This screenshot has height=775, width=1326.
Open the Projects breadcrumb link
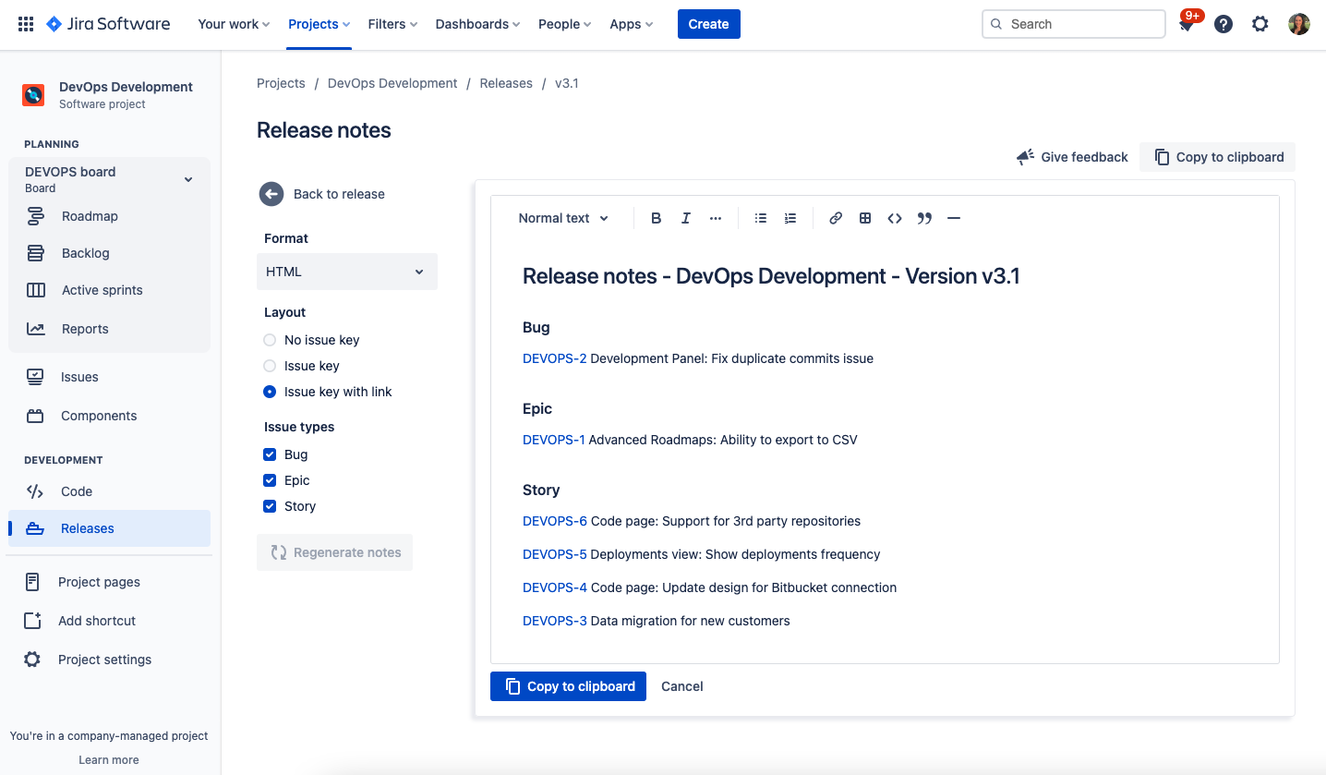tap(281, 83)
